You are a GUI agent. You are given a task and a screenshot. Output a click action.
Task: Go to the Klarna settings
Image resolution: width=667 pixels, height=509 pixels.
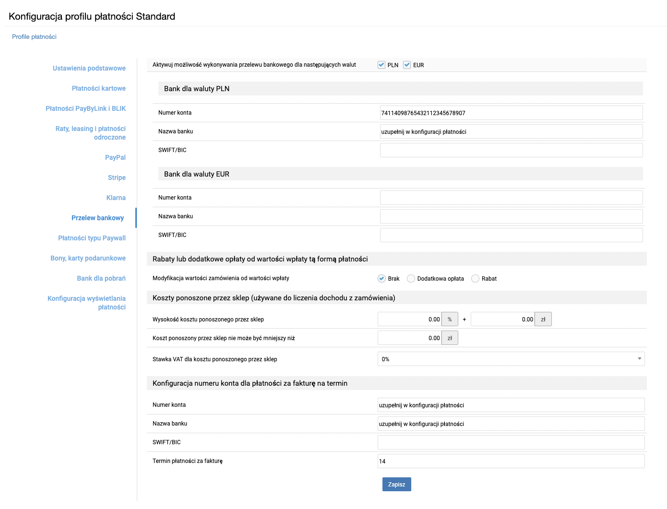[116, 198]
